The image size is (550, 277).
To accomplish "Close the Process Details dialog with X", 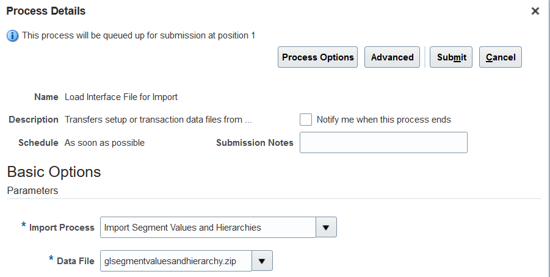I will pos(535,11).
